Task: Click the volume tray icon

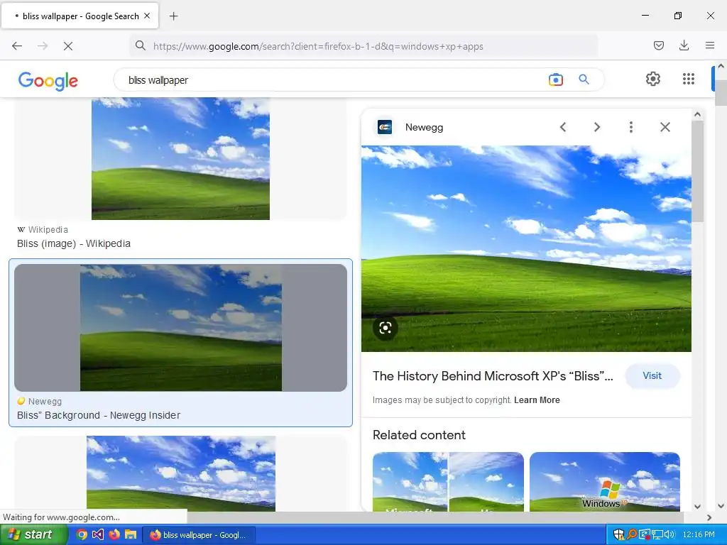Action: [670, 534]
